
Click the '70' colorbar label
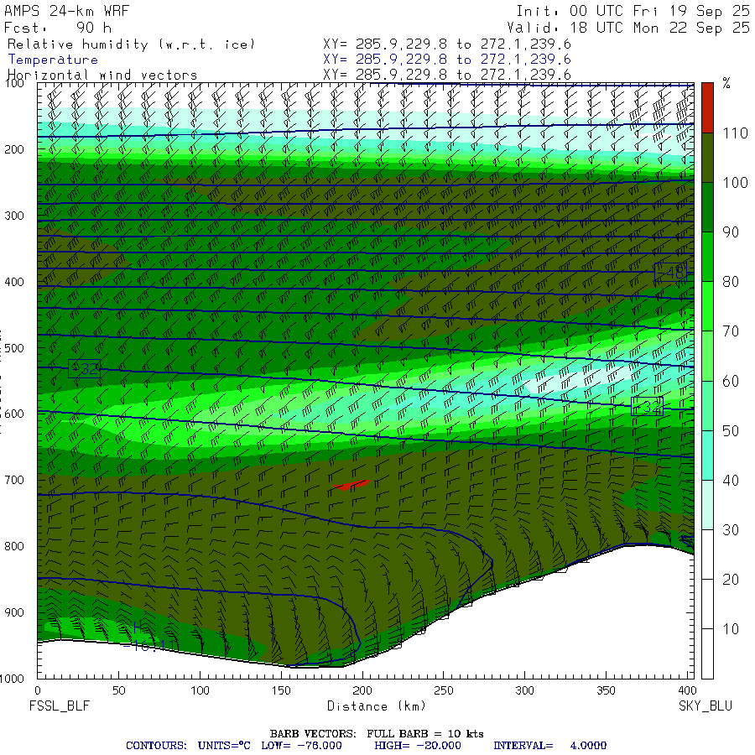(x=731, y=331)
